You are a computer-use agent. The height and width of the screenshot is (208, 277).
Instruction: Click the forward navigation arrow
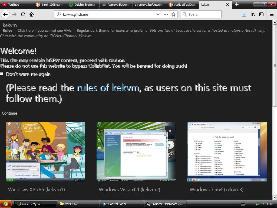14,14
